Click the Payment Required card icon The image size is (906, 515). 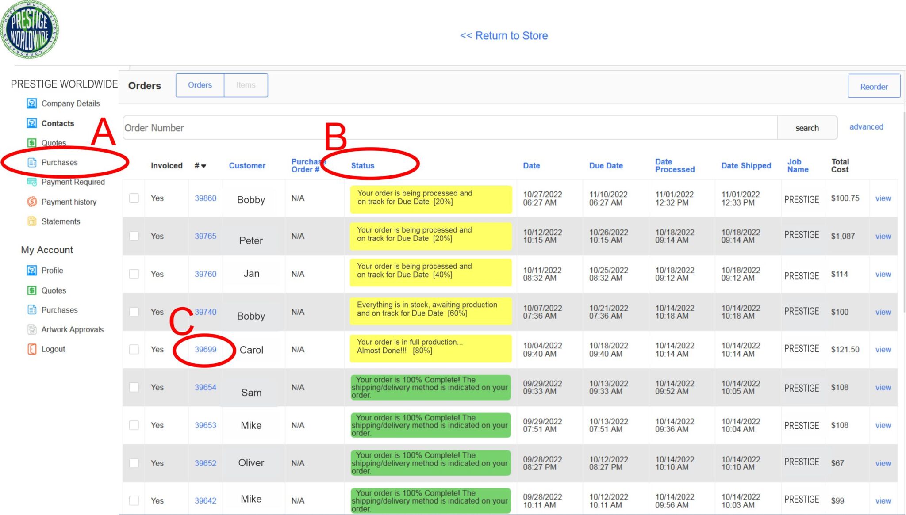(x=32, y=182)
